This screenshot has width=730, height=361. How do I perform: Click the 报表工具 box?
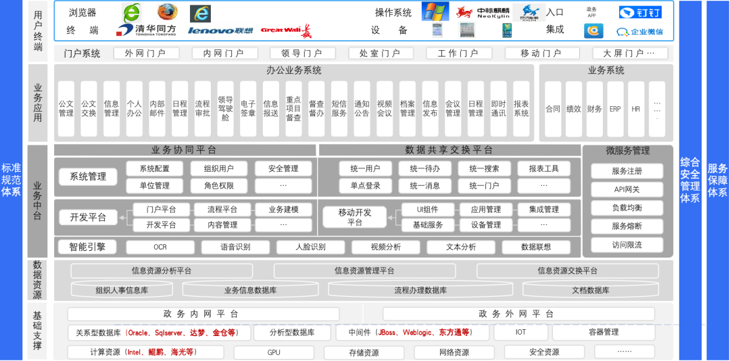click(543, 168)
